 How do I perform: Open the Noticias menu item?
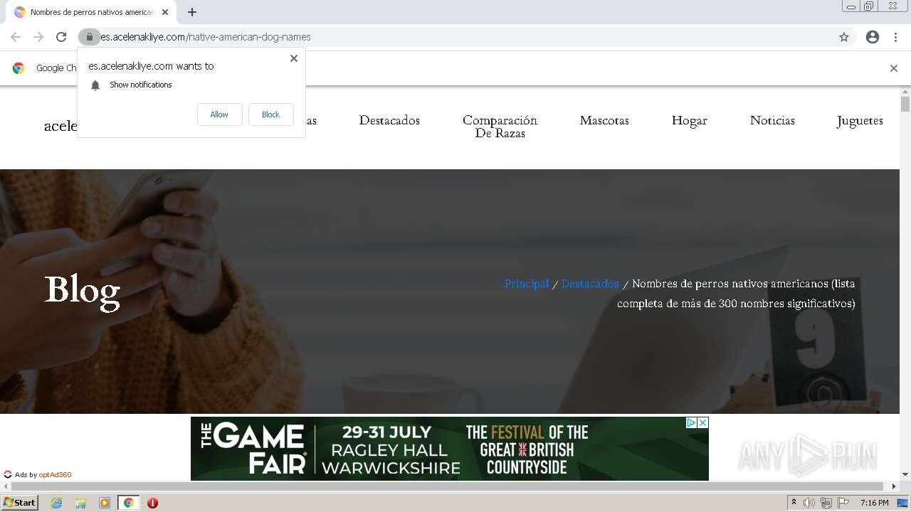772,120
